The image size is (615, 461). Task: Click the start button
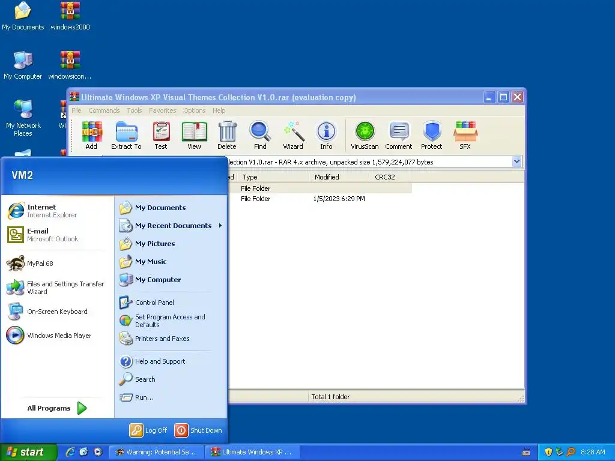(29, 452)
